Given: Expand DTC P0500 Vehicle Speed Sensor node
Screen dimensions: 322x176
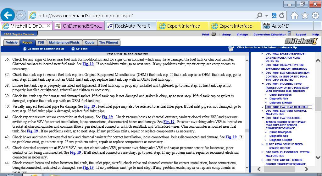Looking at the screenshot, I should 262,144.
